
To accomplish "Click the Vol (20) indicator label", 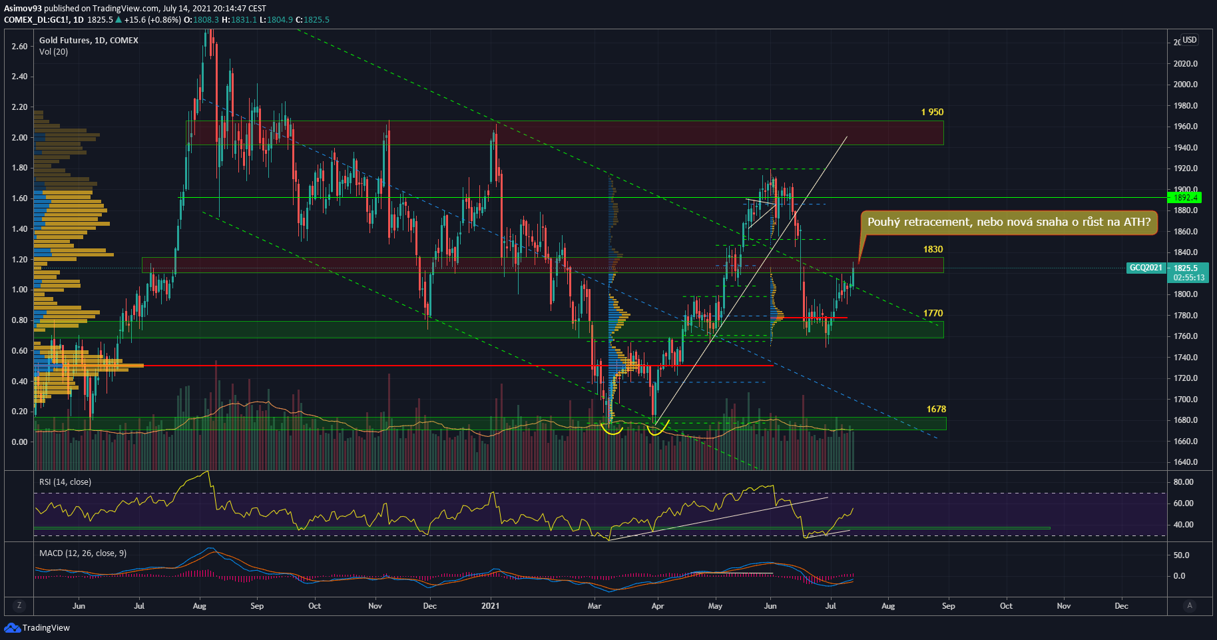I will point(53,51).
